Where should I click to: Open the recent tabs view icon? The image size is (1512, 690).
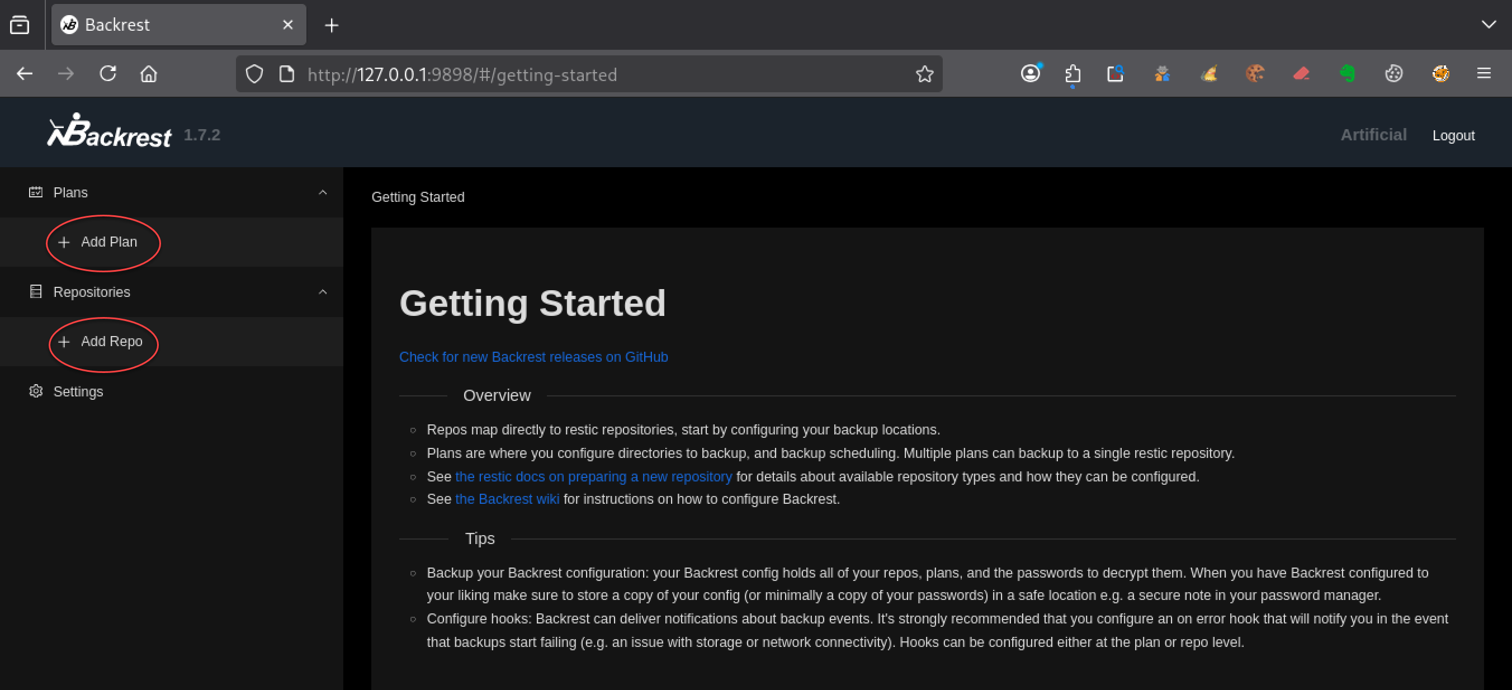click(20, 25)
